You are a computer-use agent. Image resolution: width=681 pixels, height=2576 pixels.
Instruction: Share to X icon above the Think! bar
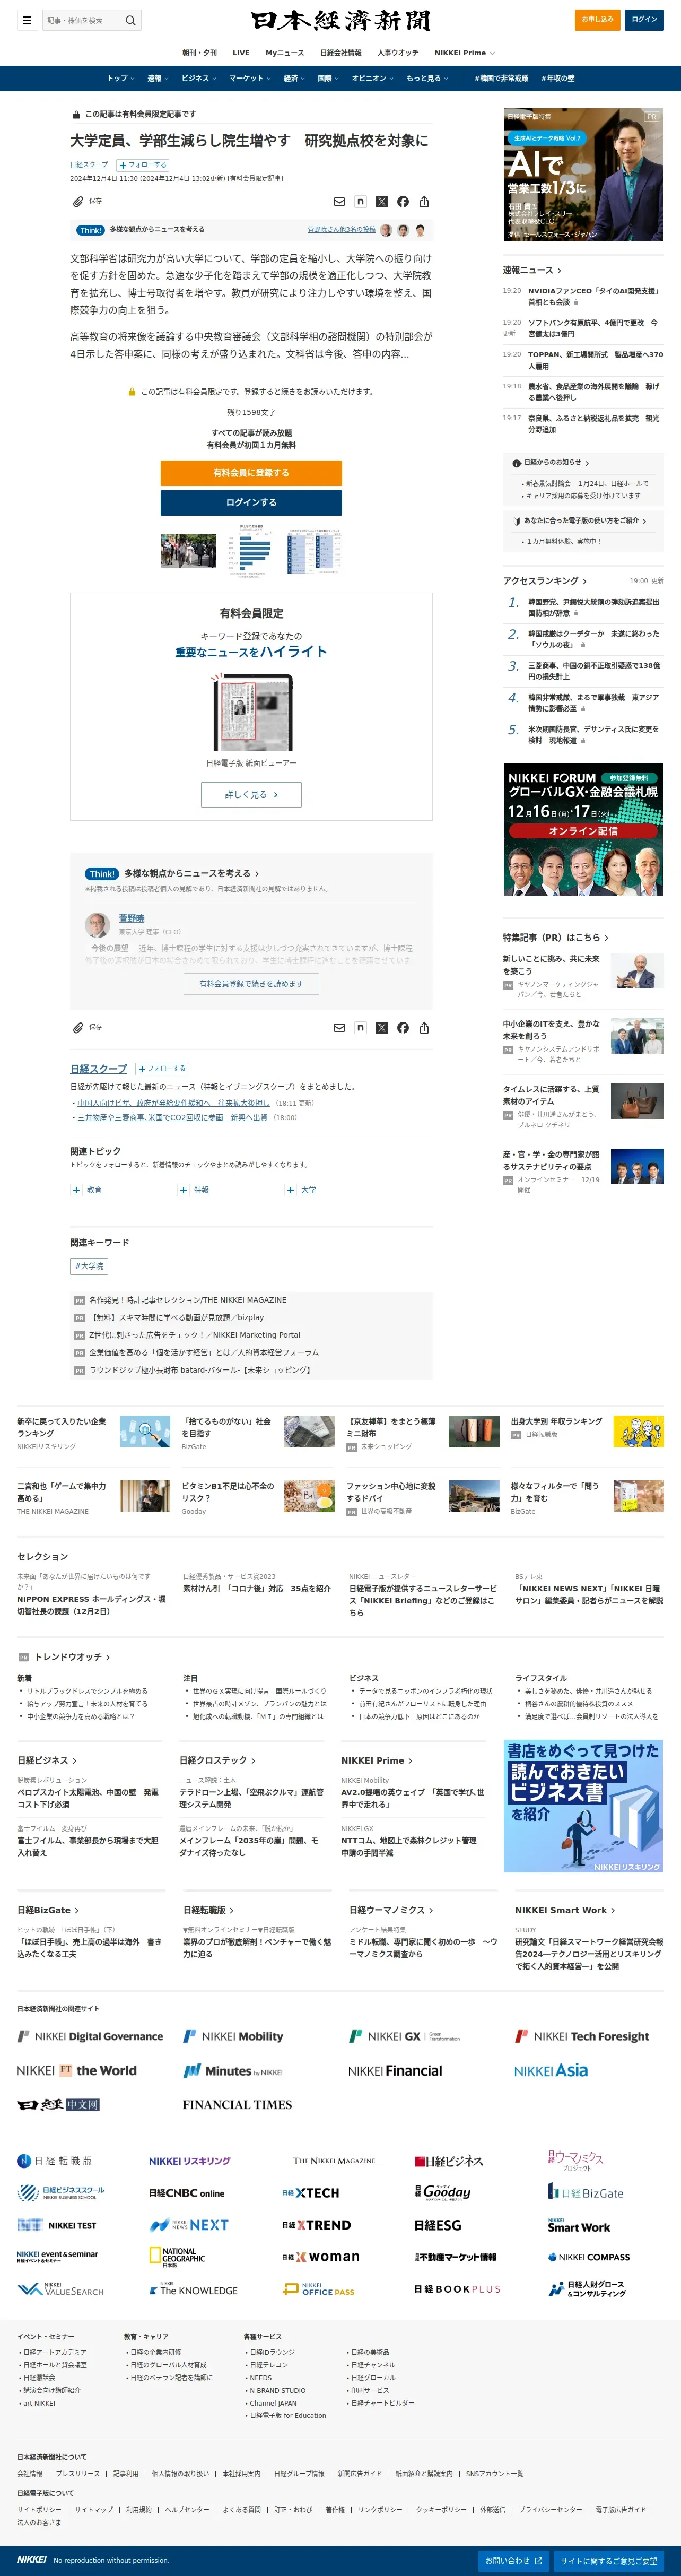pyautogui.click(x=381, y=202)
